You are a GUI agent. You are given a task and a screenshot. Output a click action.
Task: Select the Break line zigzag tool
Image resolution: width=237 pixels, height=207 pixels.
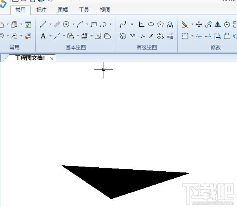pos(142,36)
